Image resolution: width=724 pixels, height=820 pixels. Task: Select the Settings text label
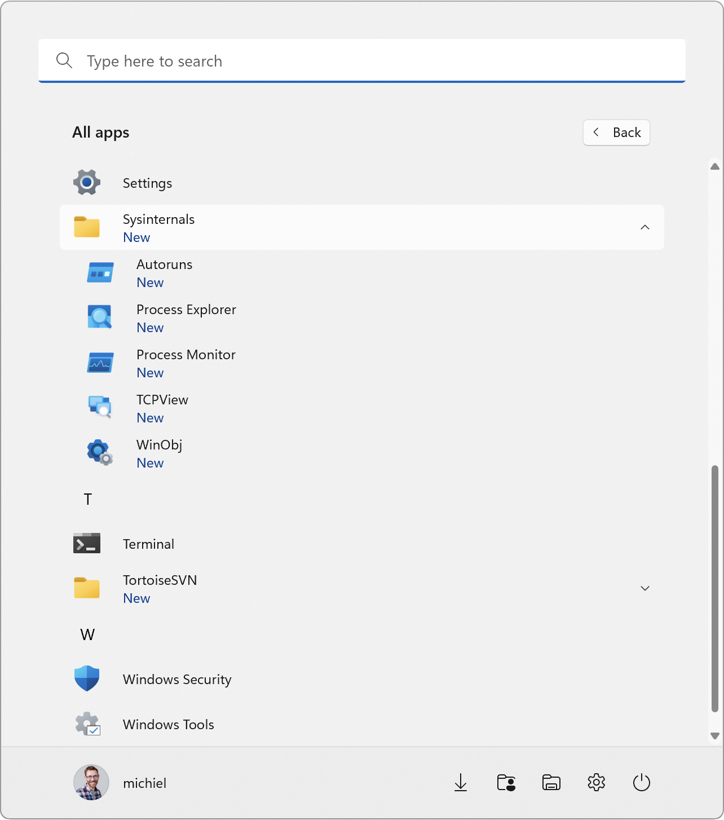point(147,183)
